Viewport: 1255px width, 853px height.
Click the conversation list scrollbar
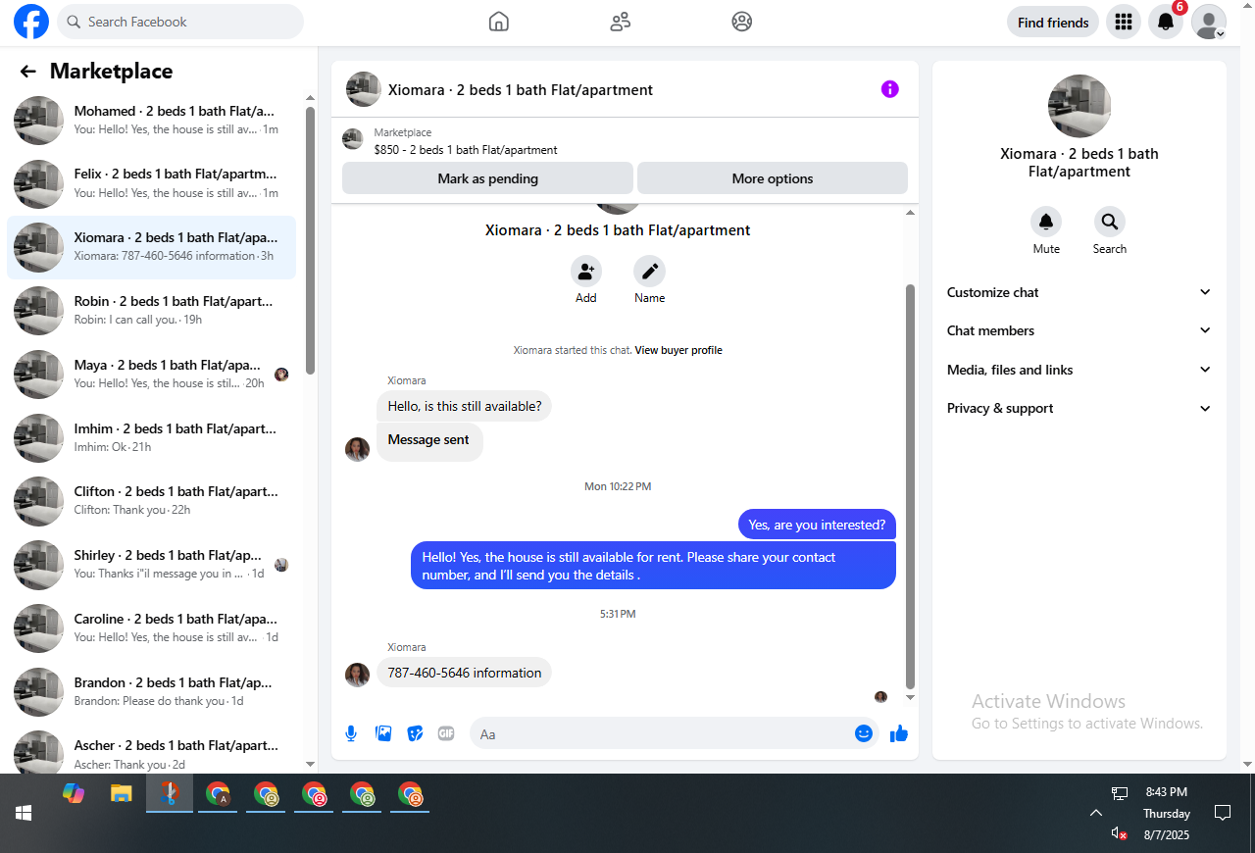click(311, 240)
